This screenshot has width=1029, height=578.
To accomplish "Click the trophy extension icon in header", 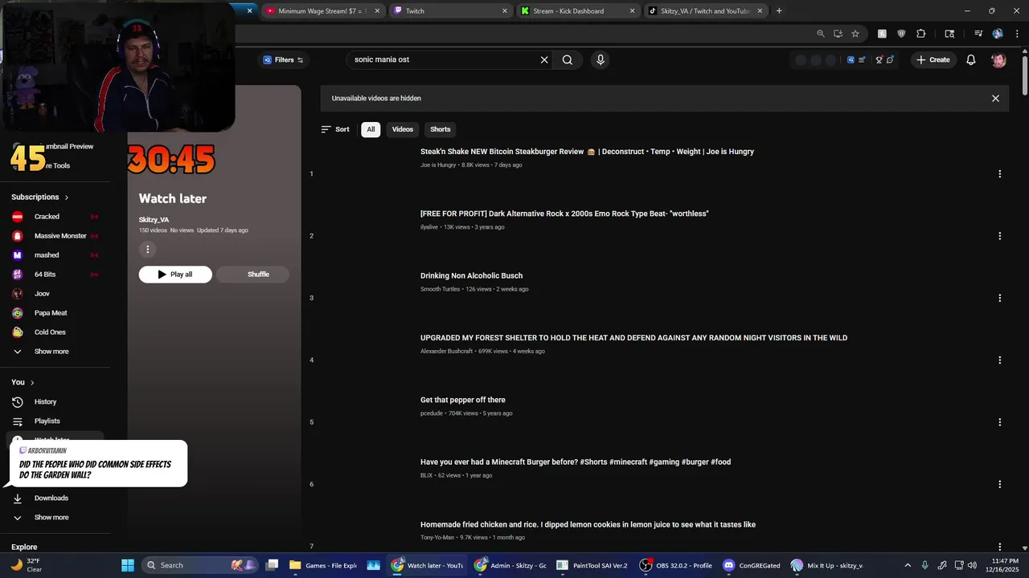I will (879, 59).
